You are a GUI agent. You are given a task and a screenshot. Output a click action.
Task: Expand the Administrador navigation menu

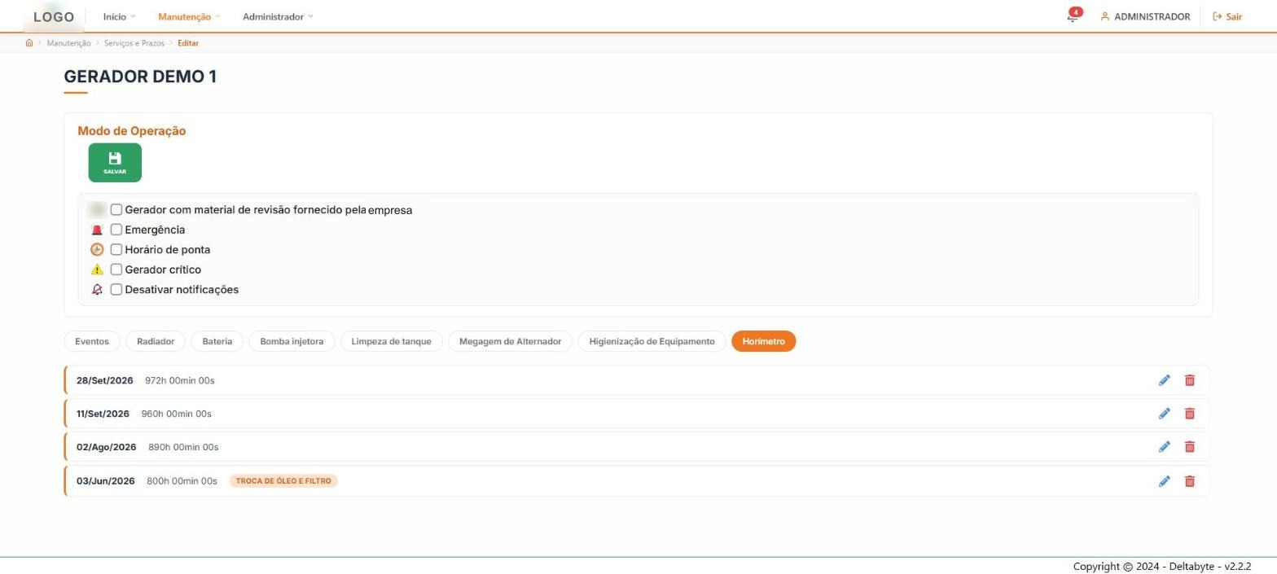coord(278,16)
